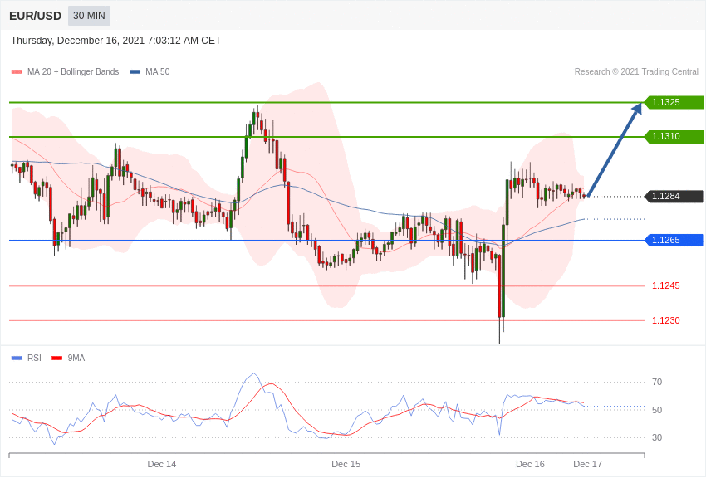
Task: Click the 9MA red legend swatch
Action: pyautogui.click(x=56, y=358)
